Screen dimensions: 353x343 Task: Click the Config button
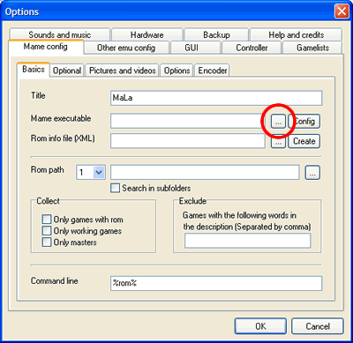[304, 122]
